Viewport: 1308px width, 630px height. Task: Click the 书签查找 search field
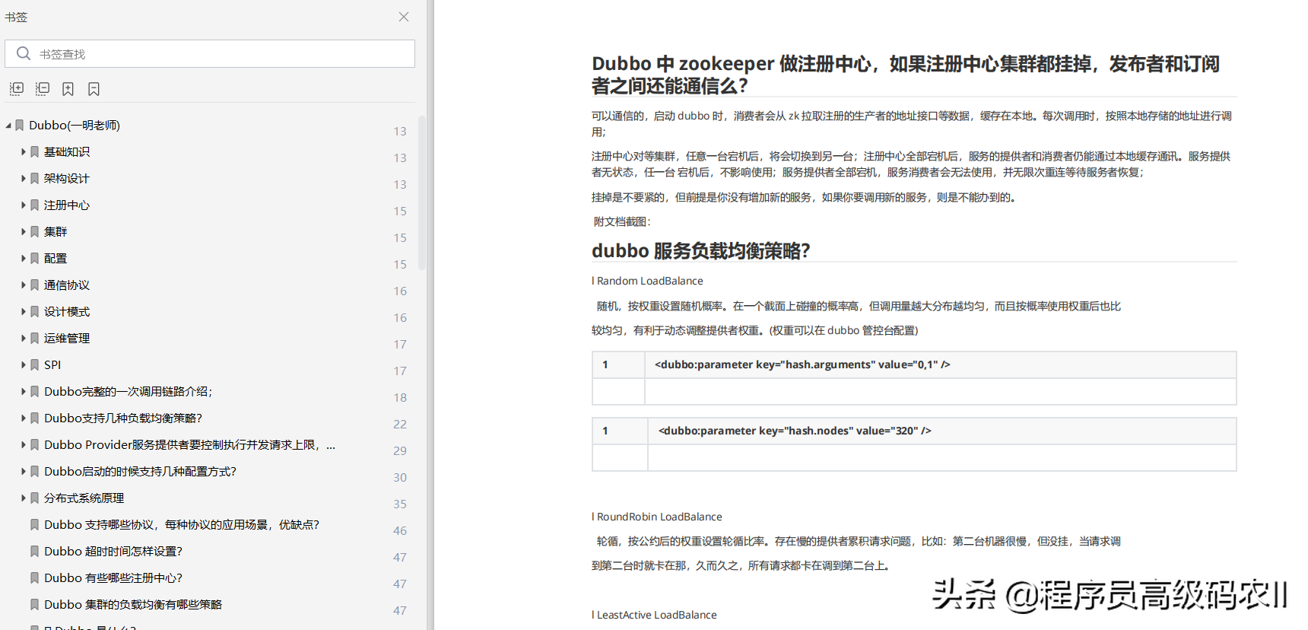click(x=210, y=54)
